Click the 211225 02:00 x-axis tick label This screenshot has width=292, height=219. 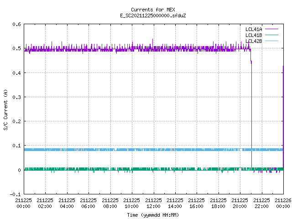(45, 203)
